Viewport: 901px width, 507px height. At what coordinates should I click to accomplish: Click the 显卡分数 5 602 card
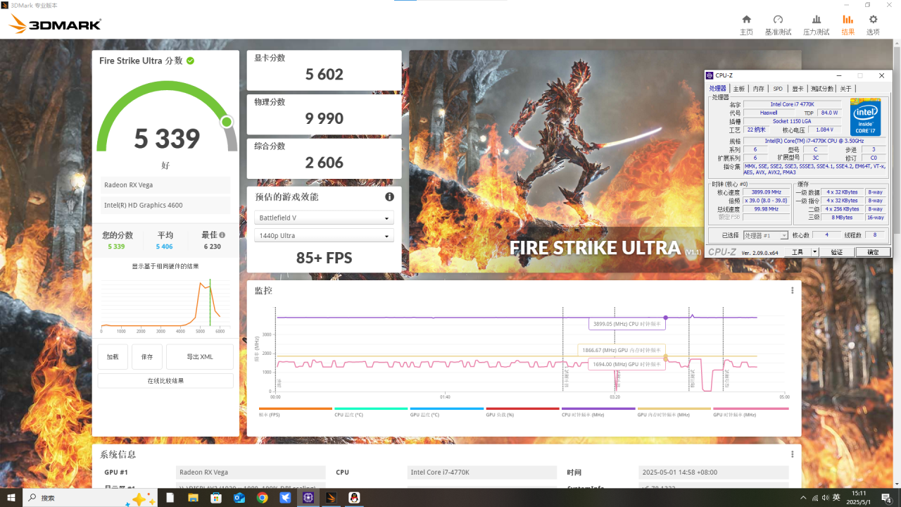click(324, 69)
